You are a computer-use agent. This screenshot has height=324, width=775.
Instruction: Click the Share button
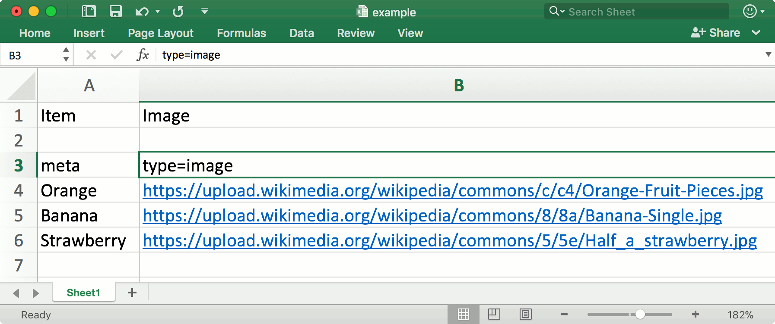[716, 33]
